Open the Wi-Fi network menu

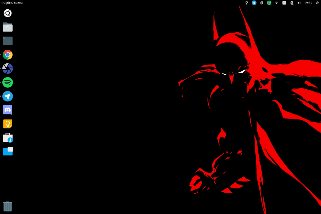(277, 3)
